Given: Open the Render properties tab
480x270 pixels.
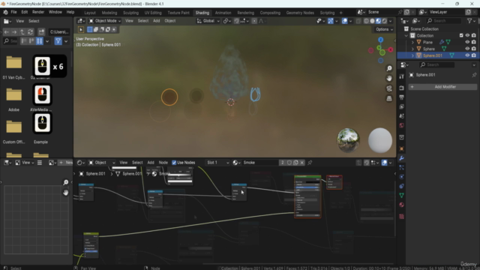Looking at the screenshot, I should pyautogui.click(x=402, y=88).
